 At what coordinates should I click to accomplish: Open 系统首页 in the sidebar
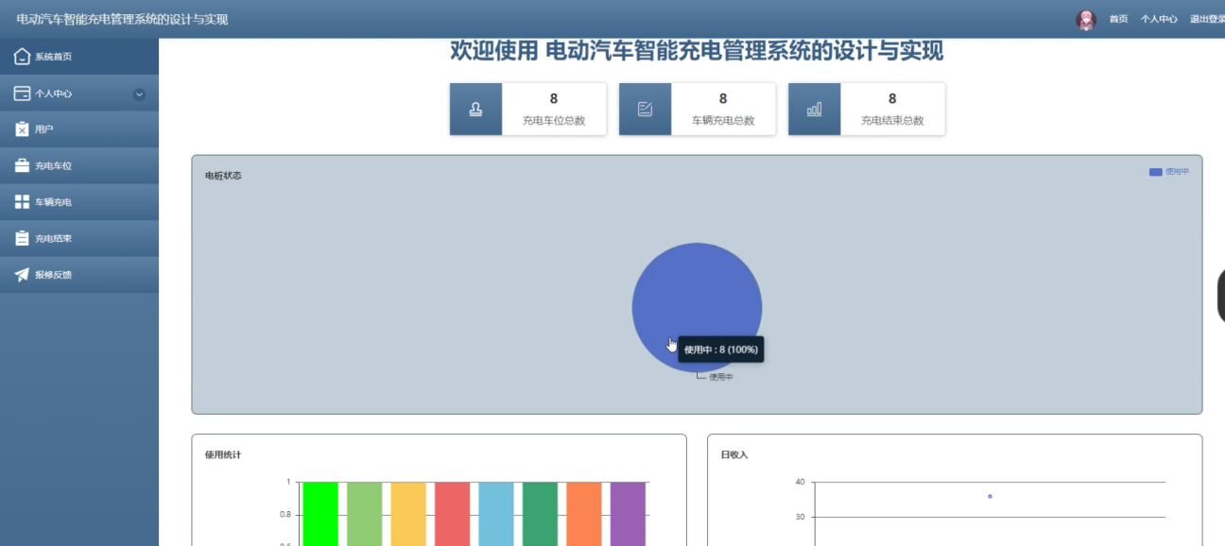click(x=79, y=57)
